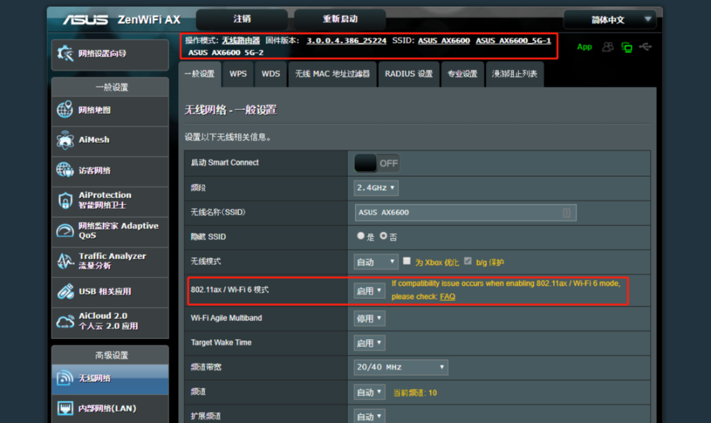This screenshot has height=423, width=711.
Task: Click the 无线网络 - 一般设置 heading
Action: (231, 110)
